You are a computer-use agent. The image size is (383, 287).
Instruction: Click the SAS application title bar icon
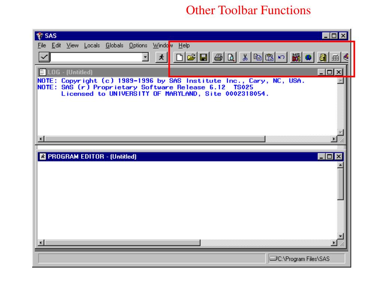pyautogui.click(x=40, y=36)
